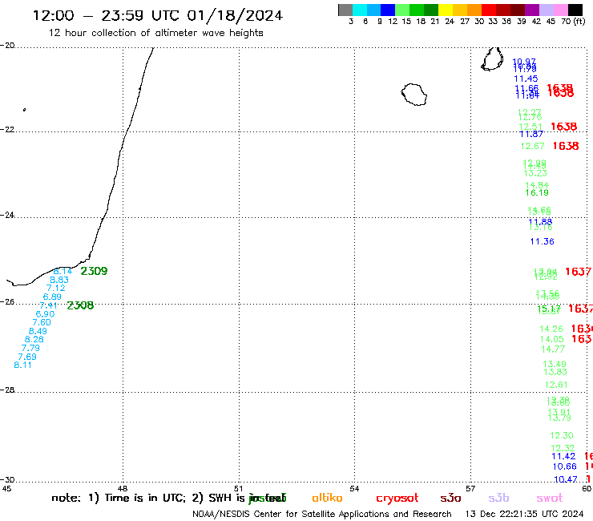Click the wave height value '7.12'
The width and height of the screenshot is (593, 521).
56,288
